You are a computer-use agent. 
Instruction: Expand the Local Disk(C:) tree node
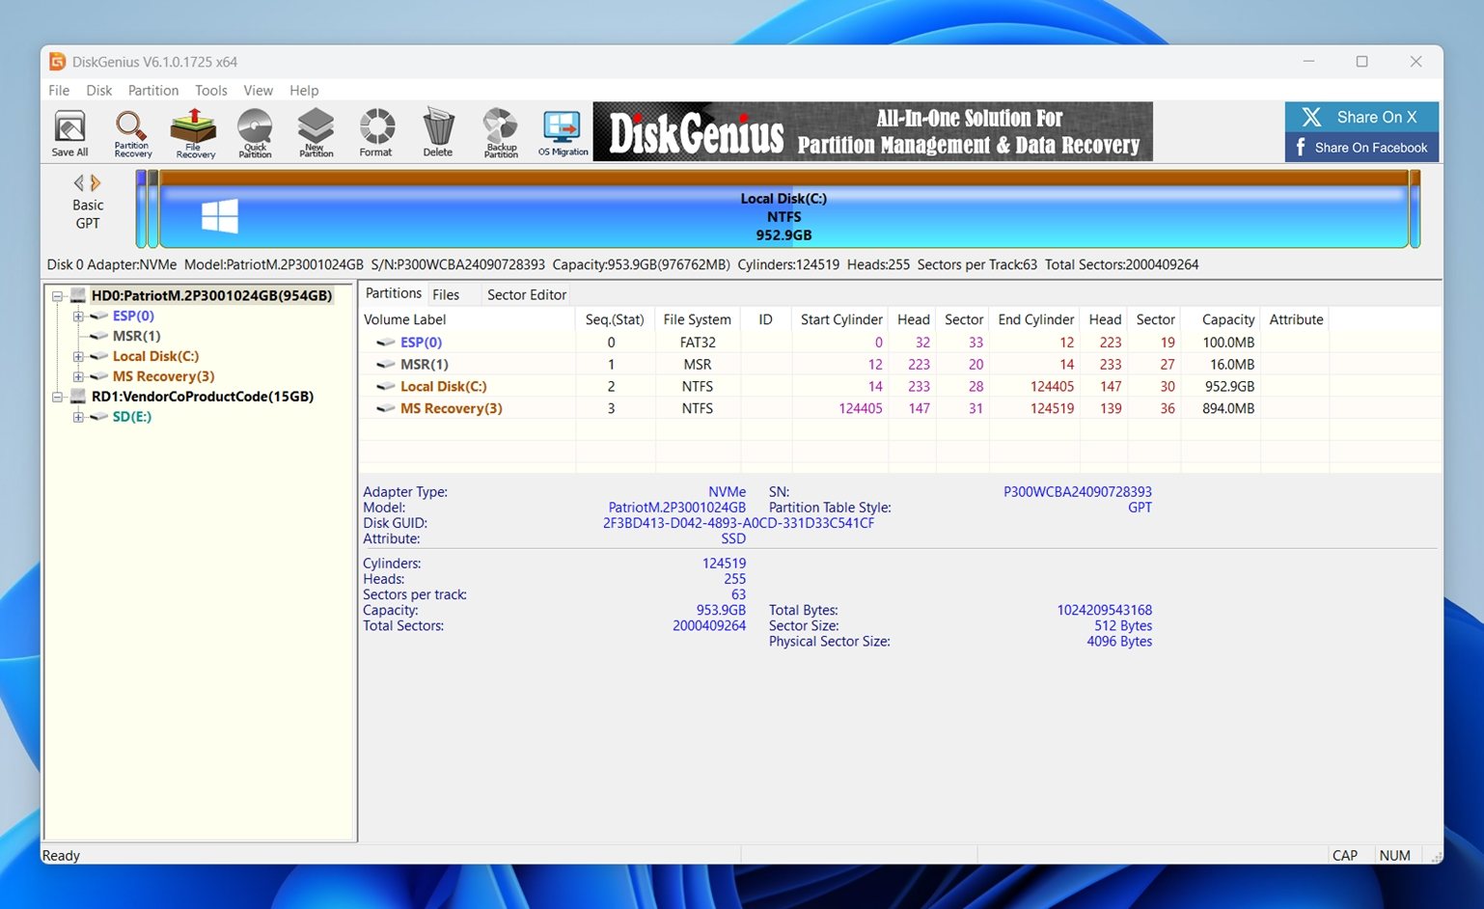(x=79, y=356)
